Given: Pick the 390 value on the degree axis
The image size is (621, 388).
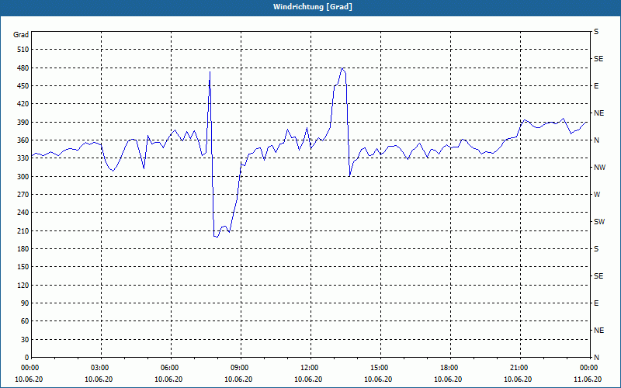Looking at the screenshot, I should click(x=23, y=123).
